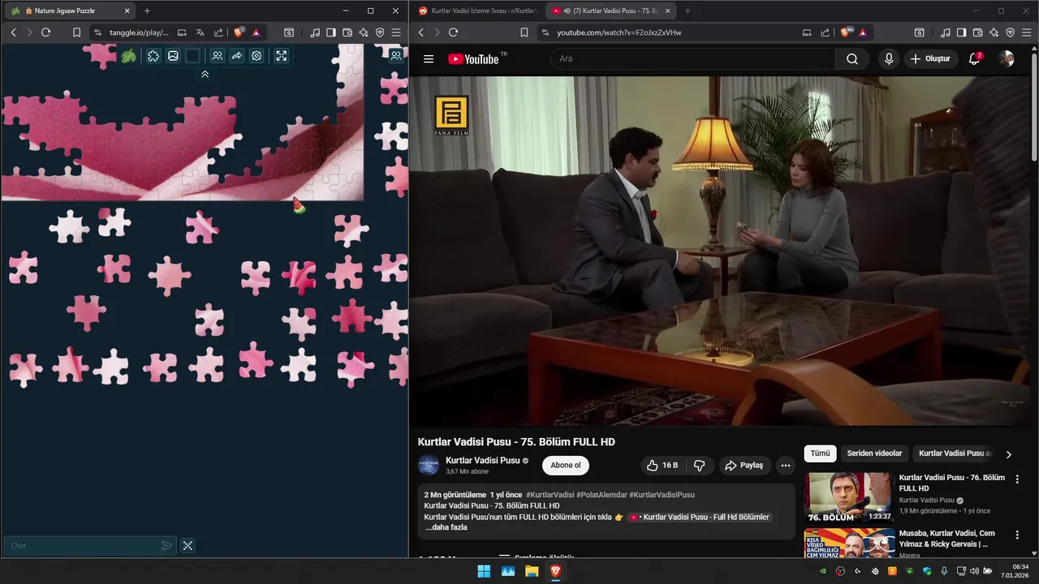This screenshot has height=584, width=1039.
Task: Send the chat message with the arrow icon
Action: (166, 546)
